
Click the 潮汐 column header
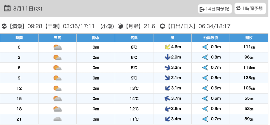pyautogui.click(x=249, y=38)
